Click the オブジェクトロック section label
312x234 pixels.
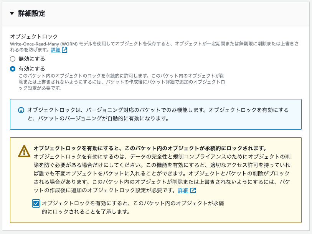(34, 36)
